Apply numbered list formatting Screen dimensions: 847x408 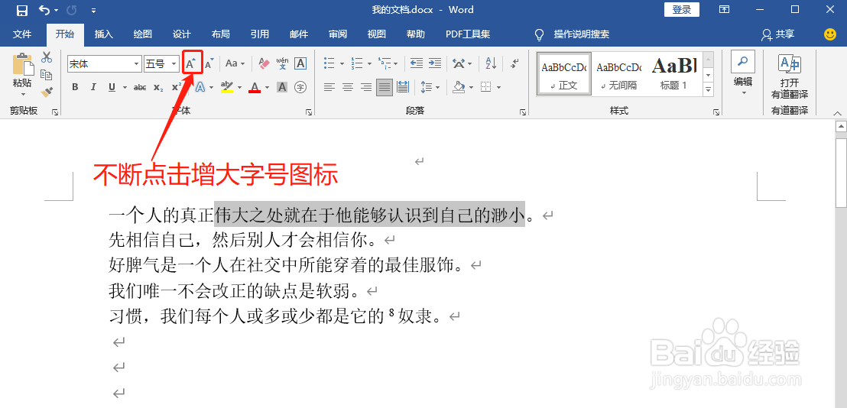(356, 63)
